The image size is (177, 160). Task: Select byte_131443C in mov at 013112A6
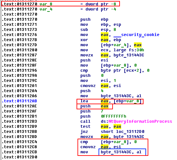[x=116, y=96]
